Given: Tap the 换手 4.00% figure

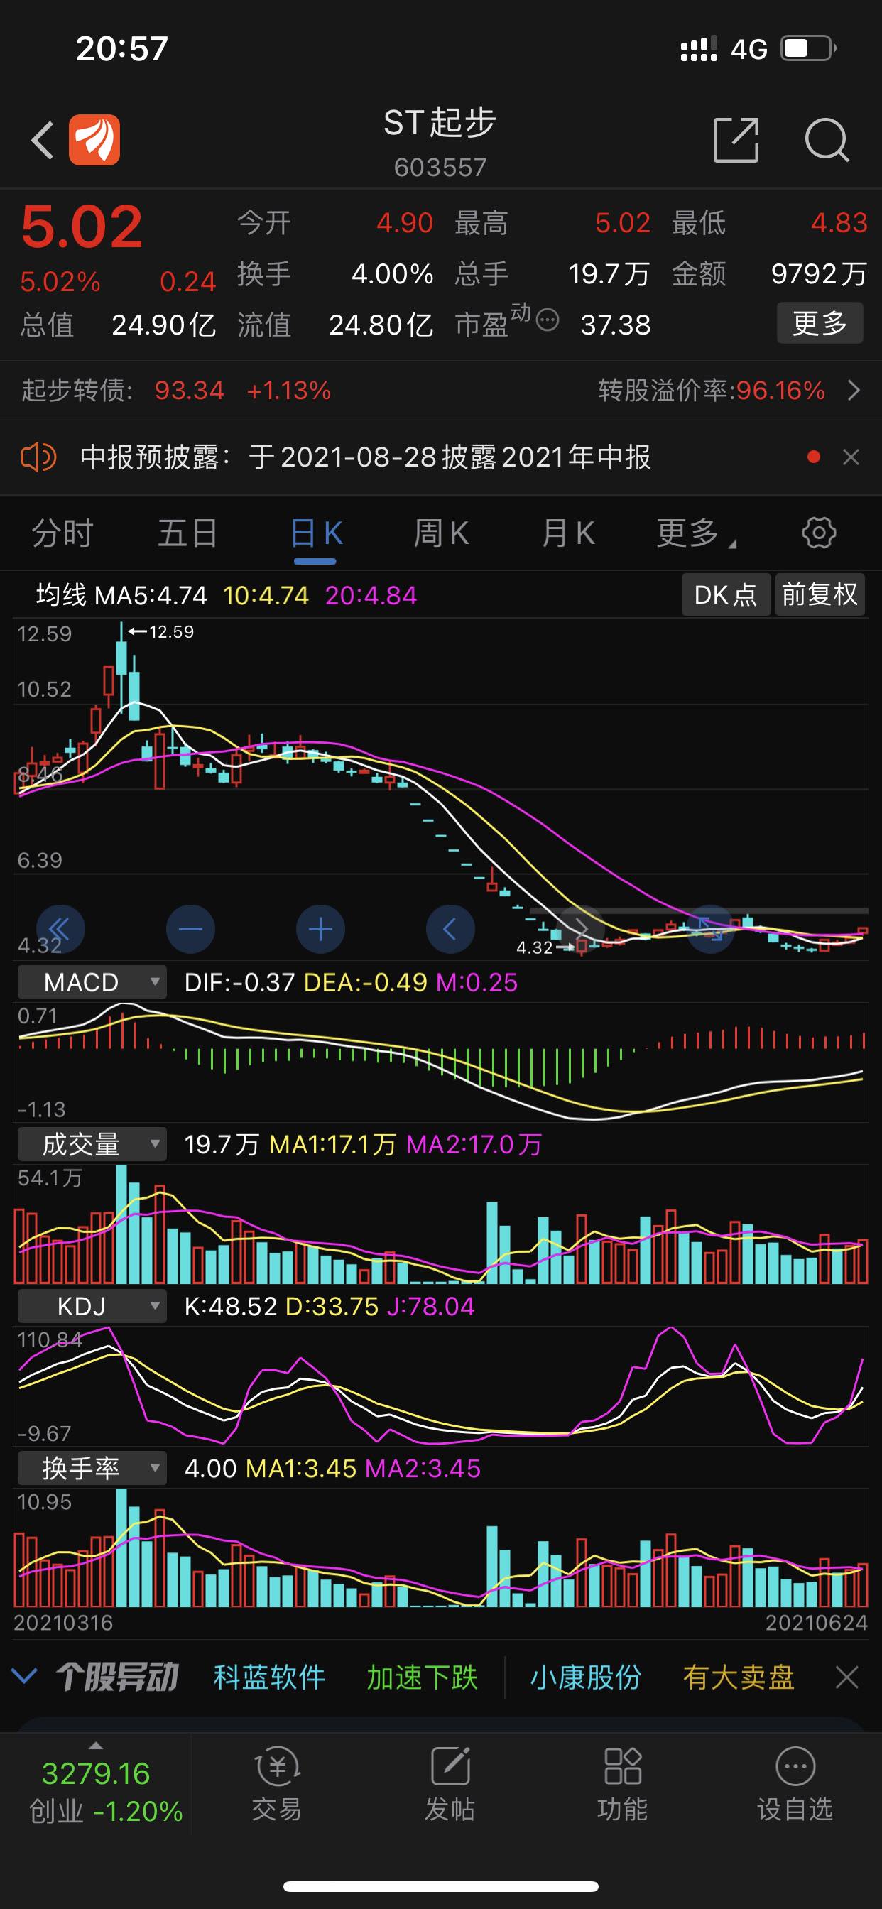Looking at the screenshot, I should tap(335, 274).
